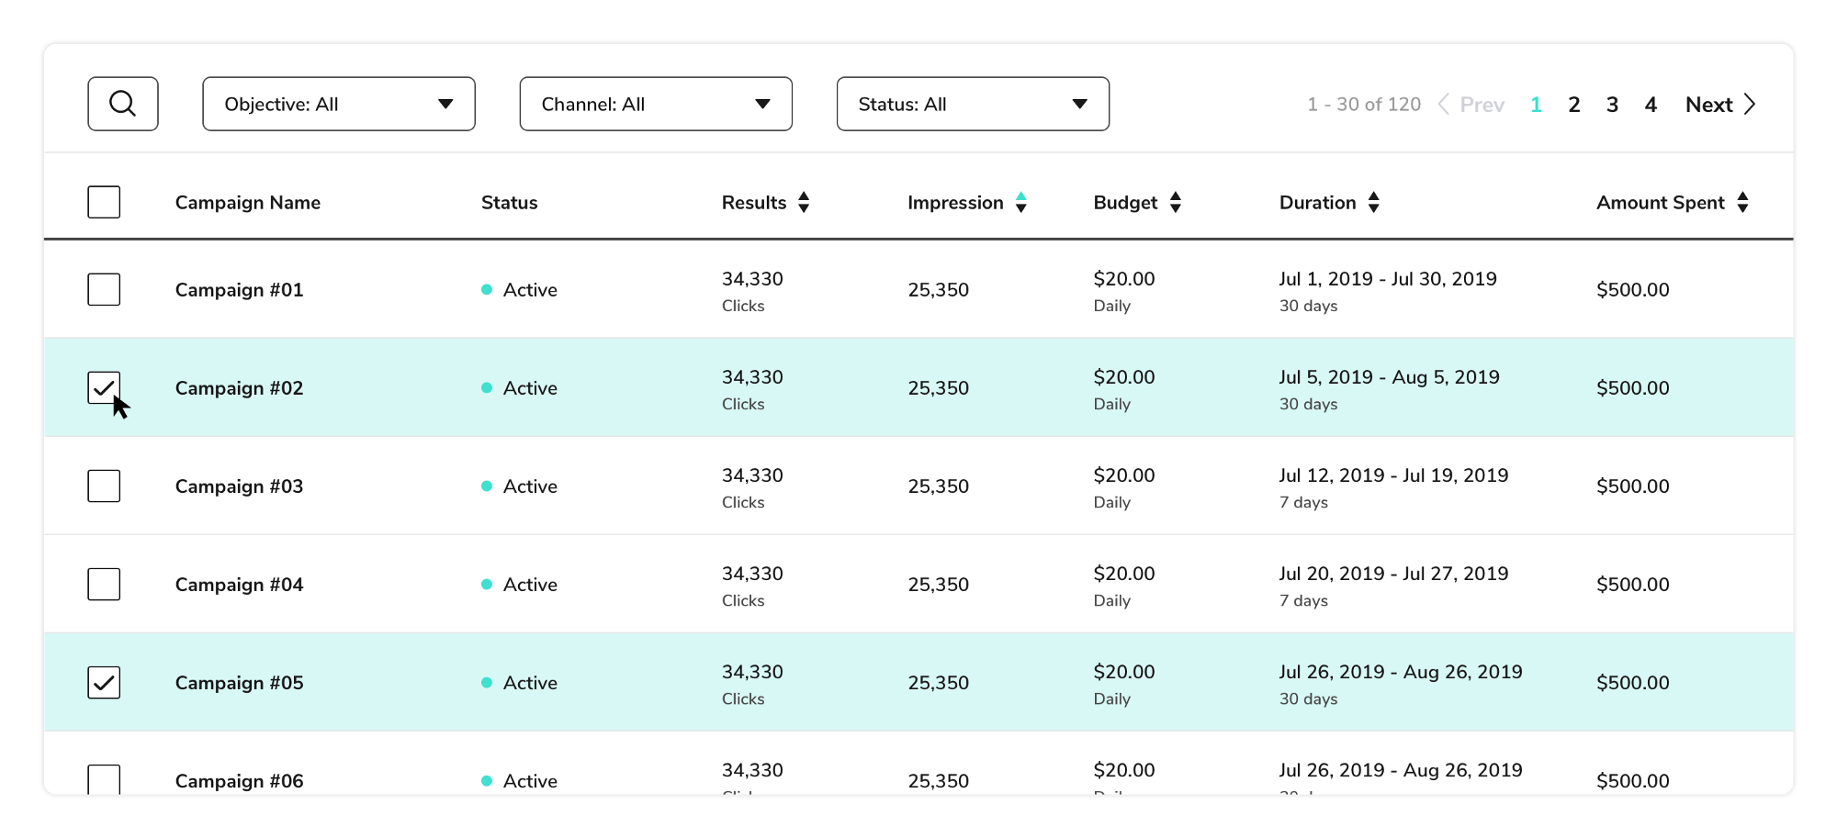Viewport: 1837px width, 838px height.
Task: Jump to page 4
Action: (x=1651, y=105)
